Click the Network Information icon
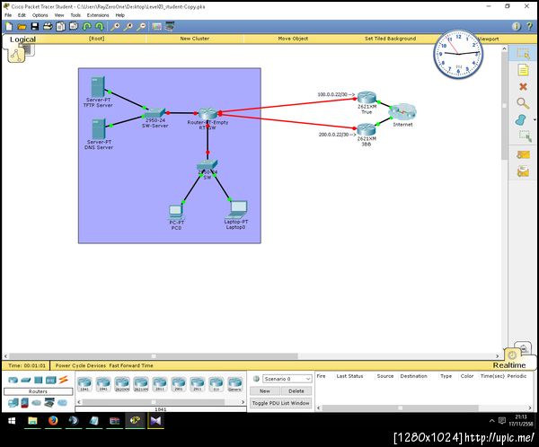The width and height of the screenshot is (539, 447). coord(517,26)
